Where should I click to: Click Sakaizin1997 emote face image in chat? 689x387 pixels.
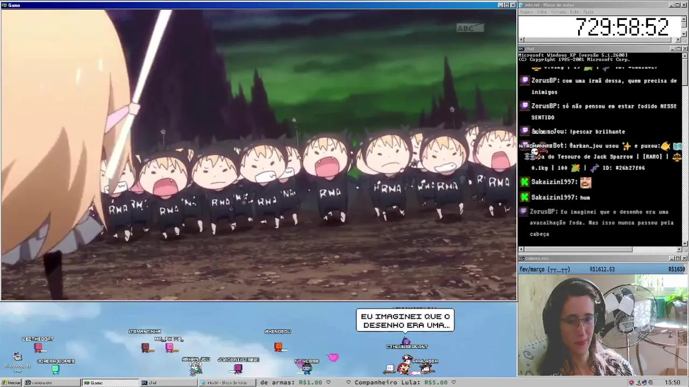coord(586,182)
